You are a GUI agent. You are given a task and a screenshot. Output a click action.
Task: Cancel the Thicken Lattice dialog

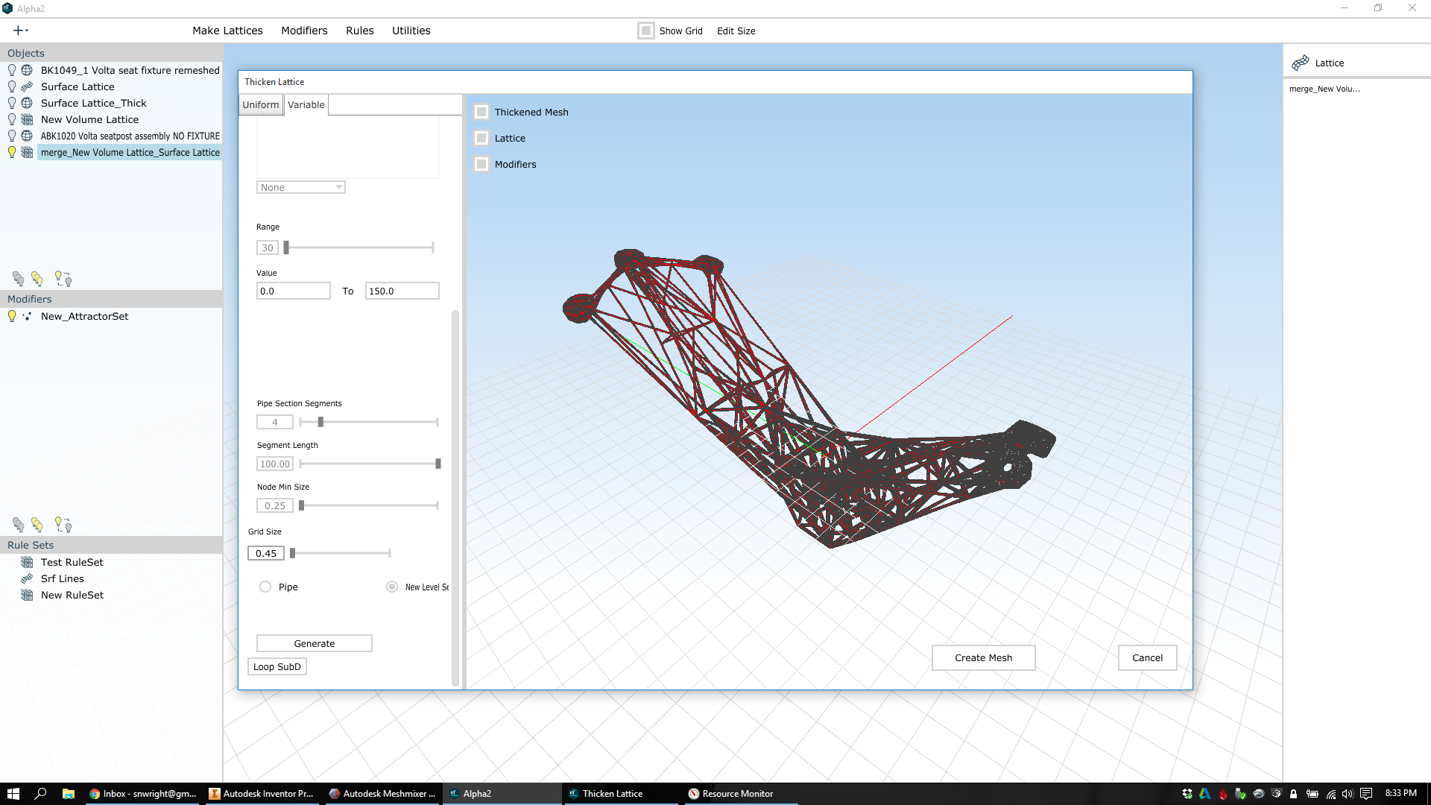pyautogui.click(x=1148, y=657)
